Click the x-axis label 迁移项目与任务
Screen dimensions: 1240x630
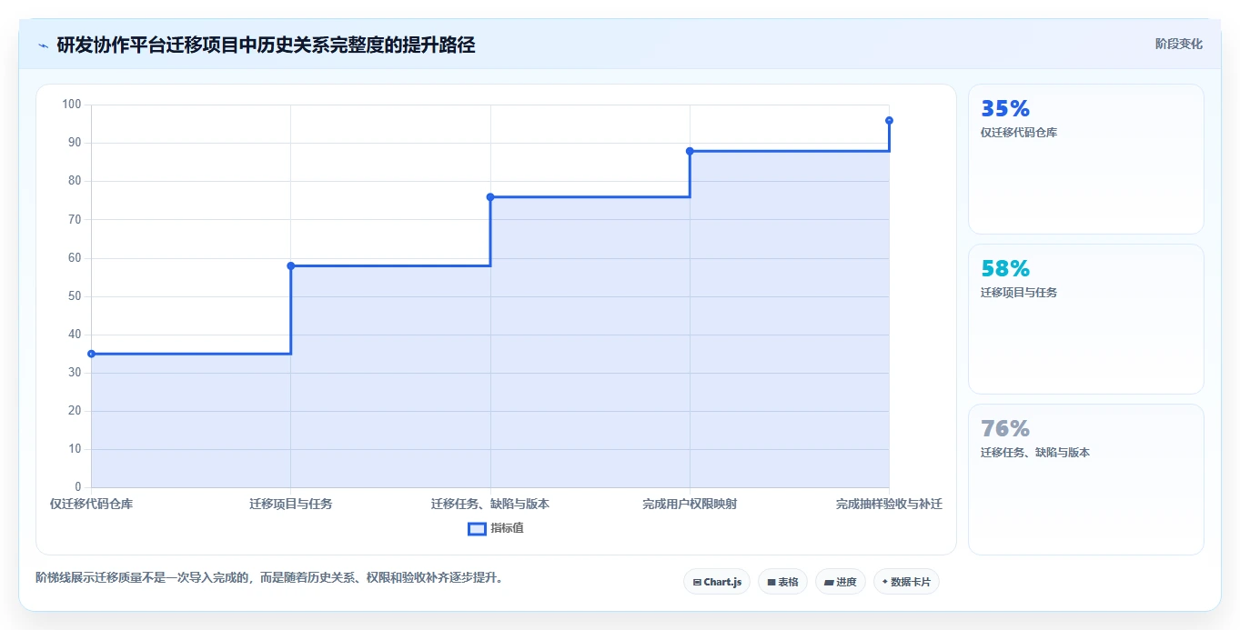tap(291, 504)
